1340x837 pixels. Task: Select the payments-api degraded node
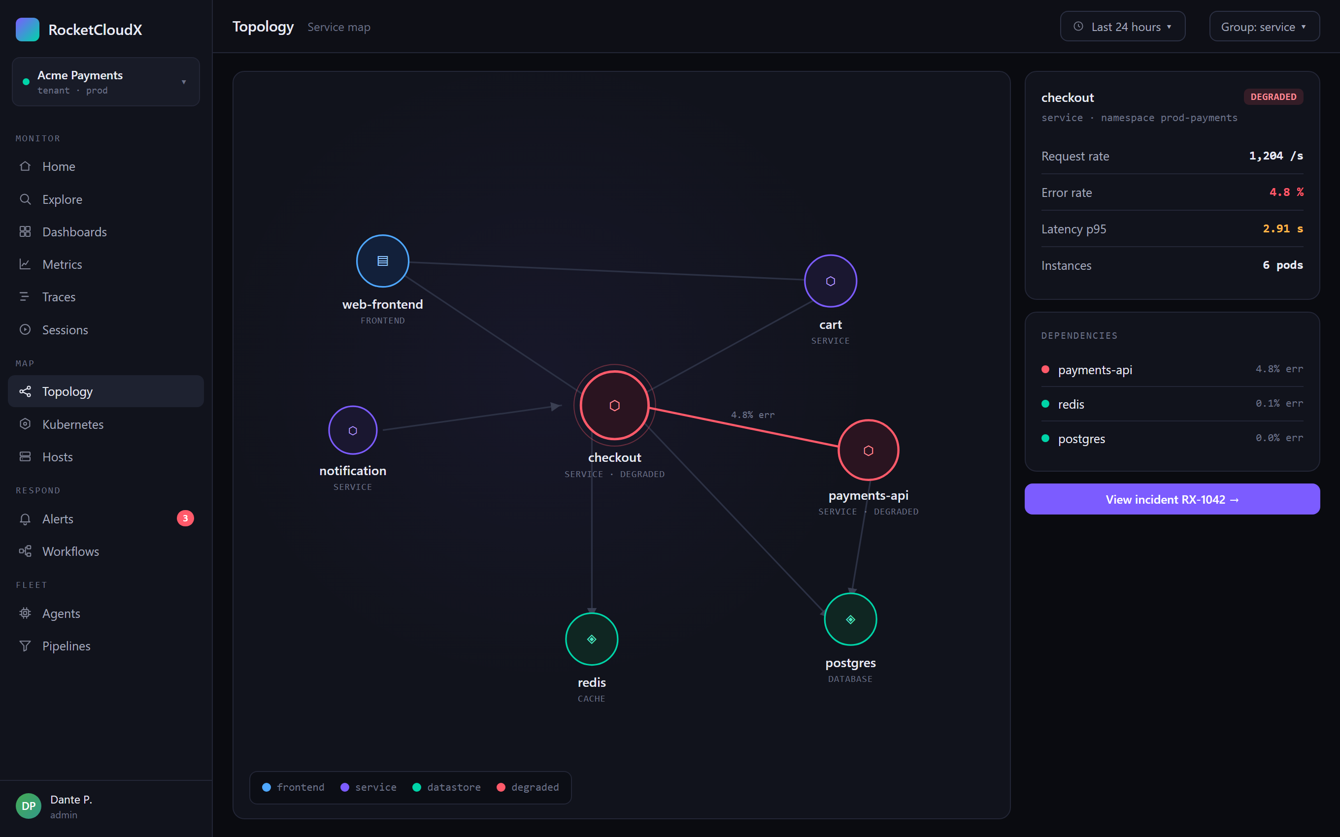point(868,450)
